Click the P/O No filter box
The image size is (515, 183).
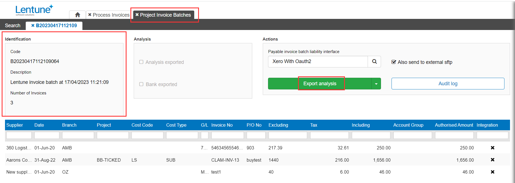[256, 135]
